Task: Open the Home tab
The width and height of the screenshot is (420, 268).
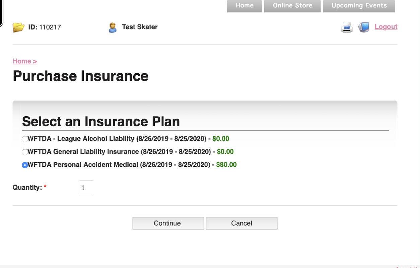Action: [x=244, y=6]
